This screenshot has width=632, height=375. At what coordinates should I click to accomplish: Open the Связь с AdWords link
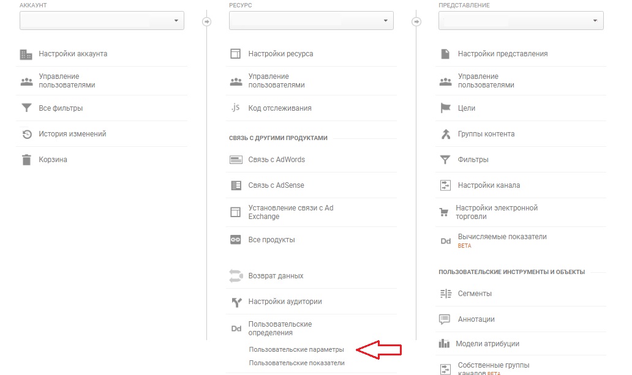(276, 160)
